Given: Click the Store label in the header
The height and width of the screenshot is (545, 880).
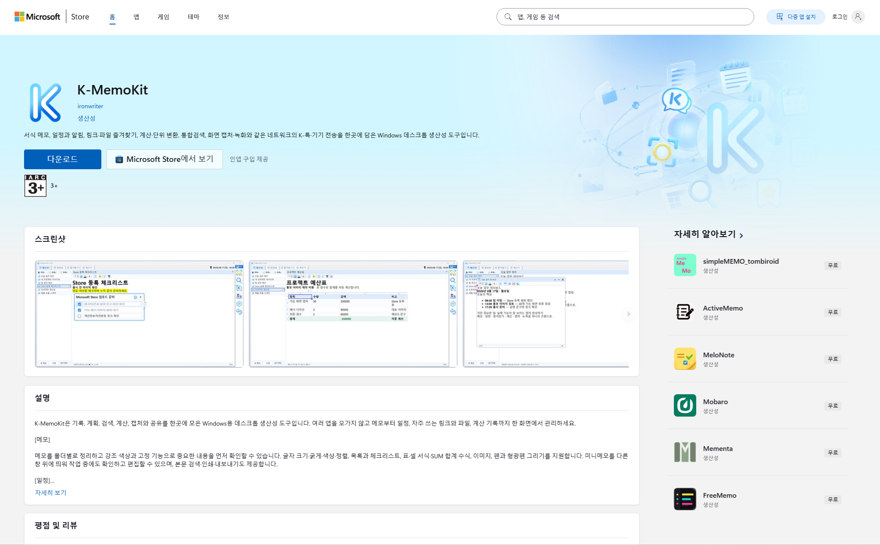Looking at the screenshot, I should click(80, 17).
